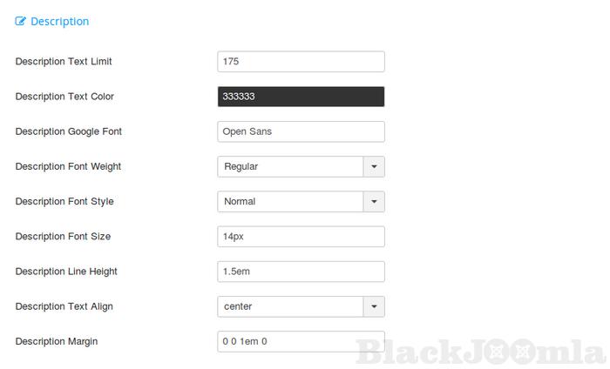Click the Description Google Font label
The height and width of the screenshot is (369, 610).
coord(69,131)
